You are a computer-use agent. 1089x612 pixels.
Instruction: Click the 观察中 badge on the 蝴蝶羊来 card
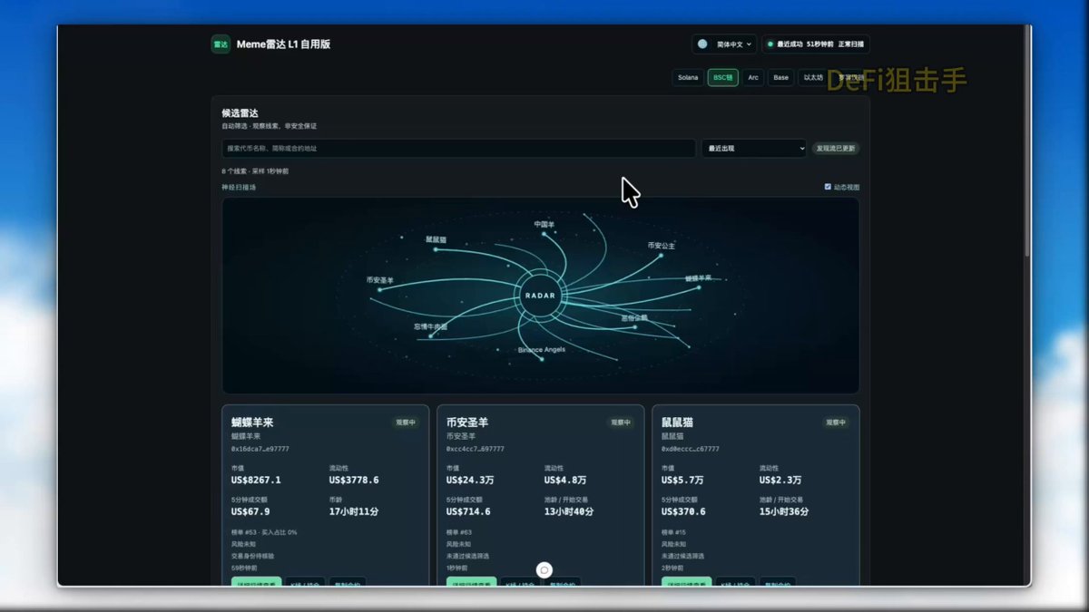(x=406, y=423)
